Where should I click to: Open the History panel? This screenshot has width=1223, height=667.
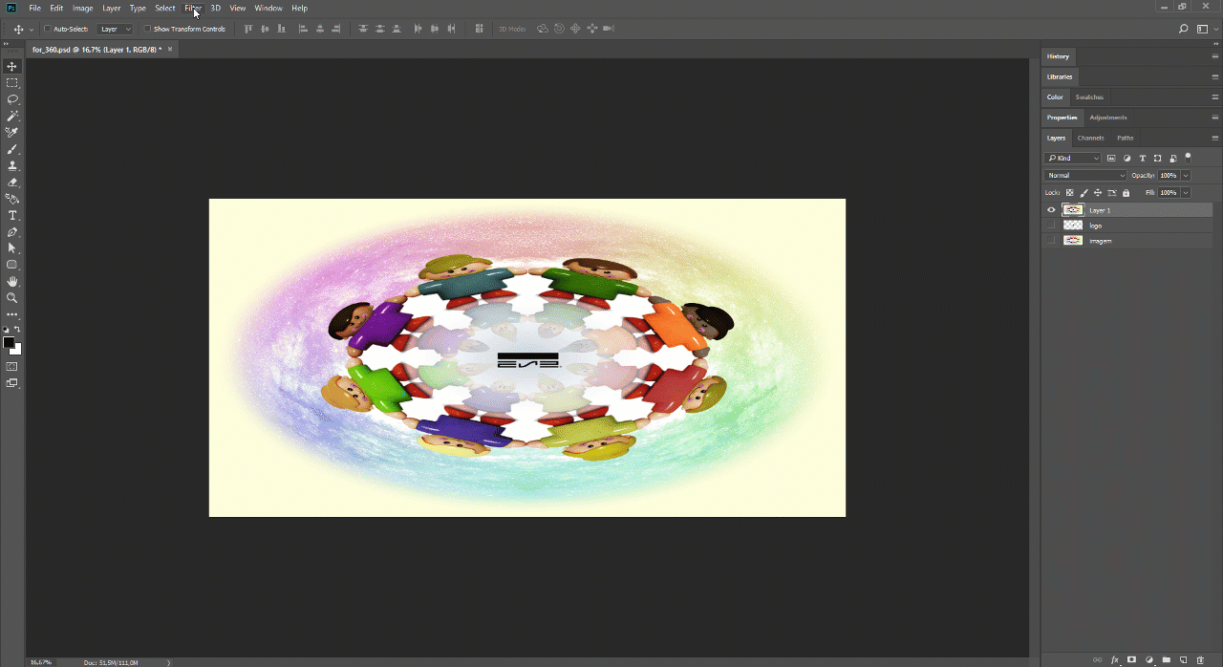[x=1058, y=56]
